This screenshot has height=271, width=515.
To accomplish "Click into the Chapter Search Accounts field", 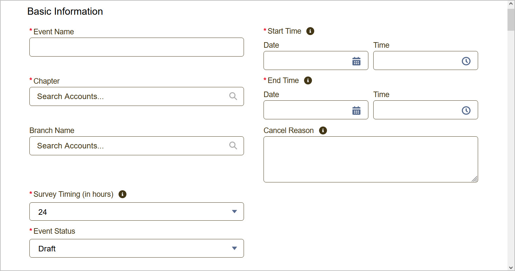I will tap(131, 96).
